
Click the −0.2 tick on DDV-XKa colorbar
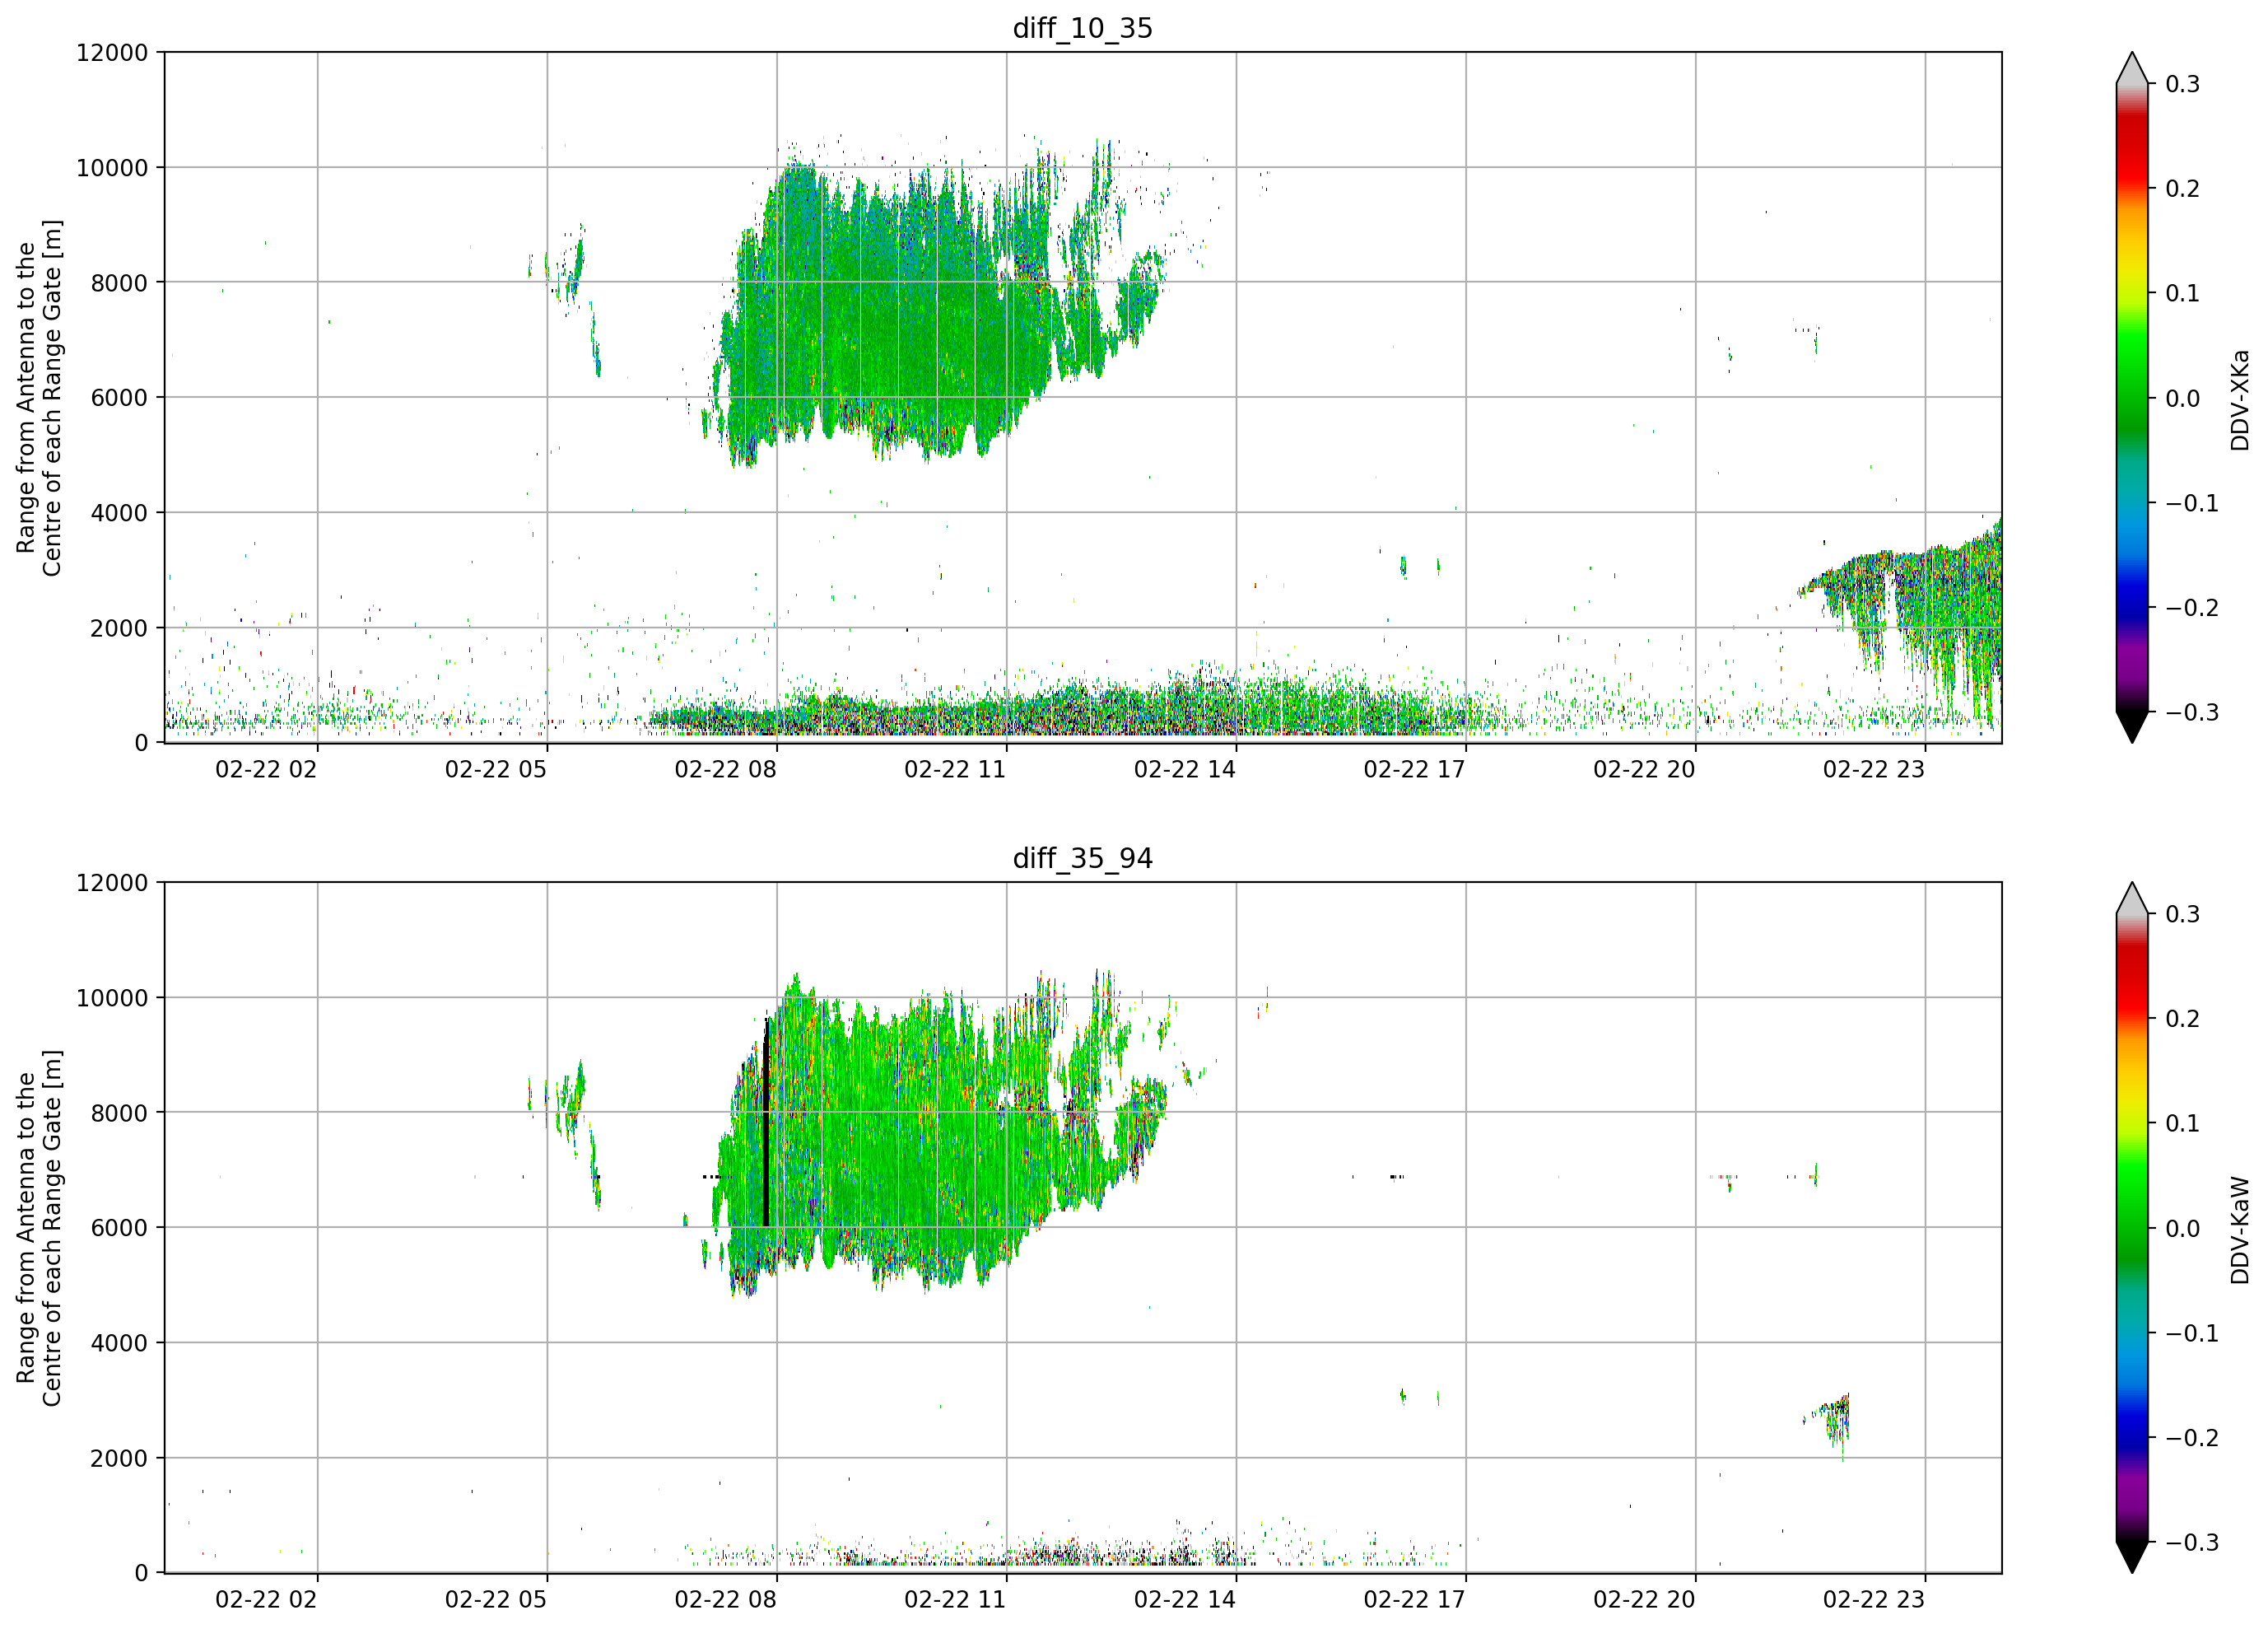pos(2192,609)
